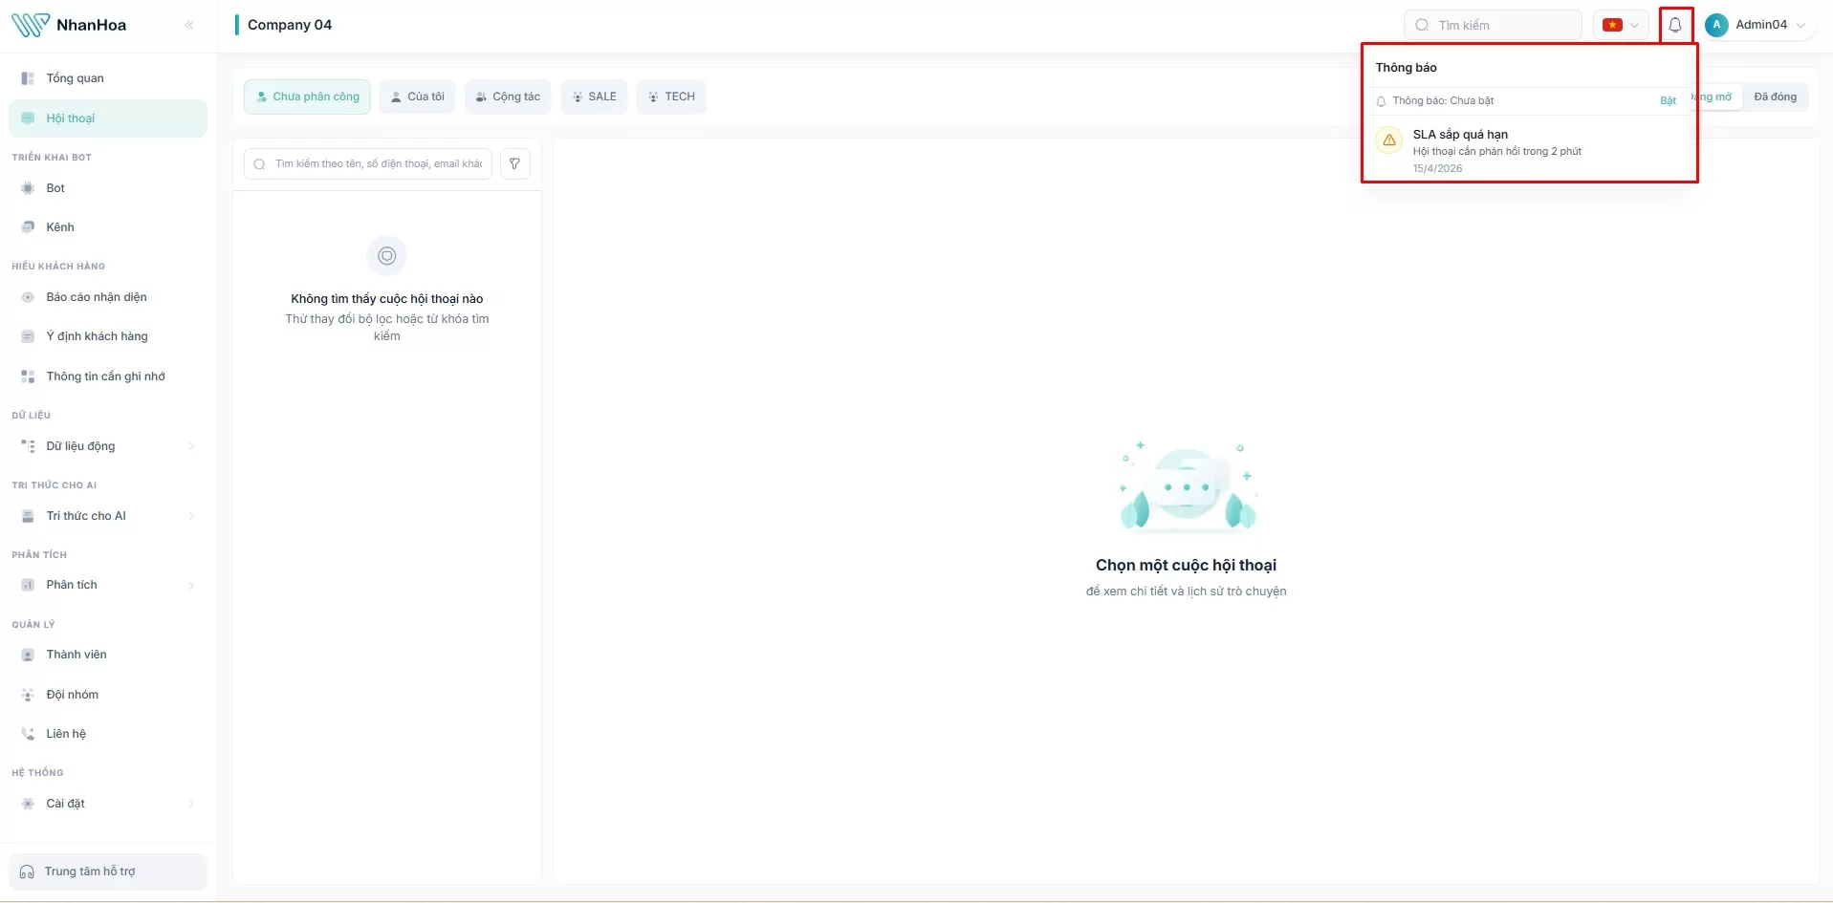Switch to Đã đóng conversations

click(1775, 97)
